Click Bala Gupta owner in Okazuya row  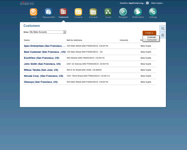click(x=146, y=82)
